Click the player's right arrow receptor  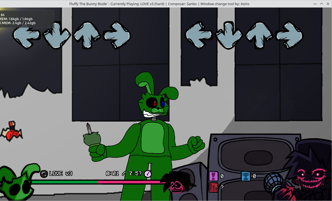[290, 35]
